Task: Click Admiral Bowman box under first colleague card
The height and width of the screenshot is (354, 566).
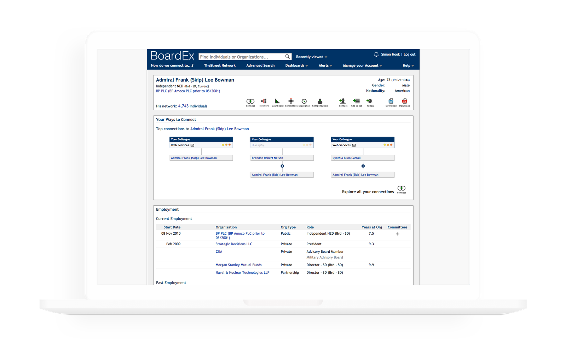Action: (x=201, y=158)
